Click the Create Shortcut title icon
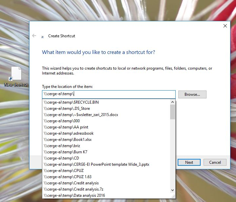The height and width of the screenshot is (202, 236). pos(43,37)
